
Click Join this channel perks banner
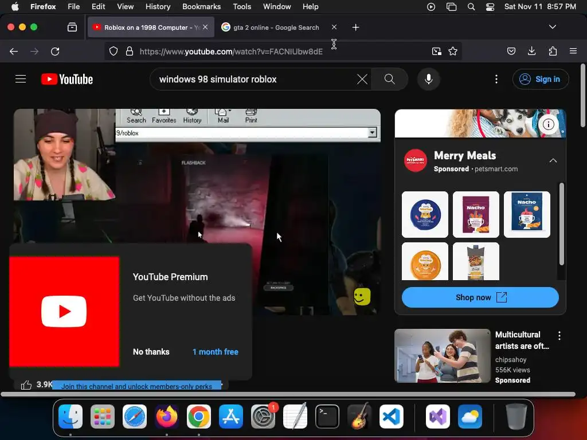pos(136,386)
